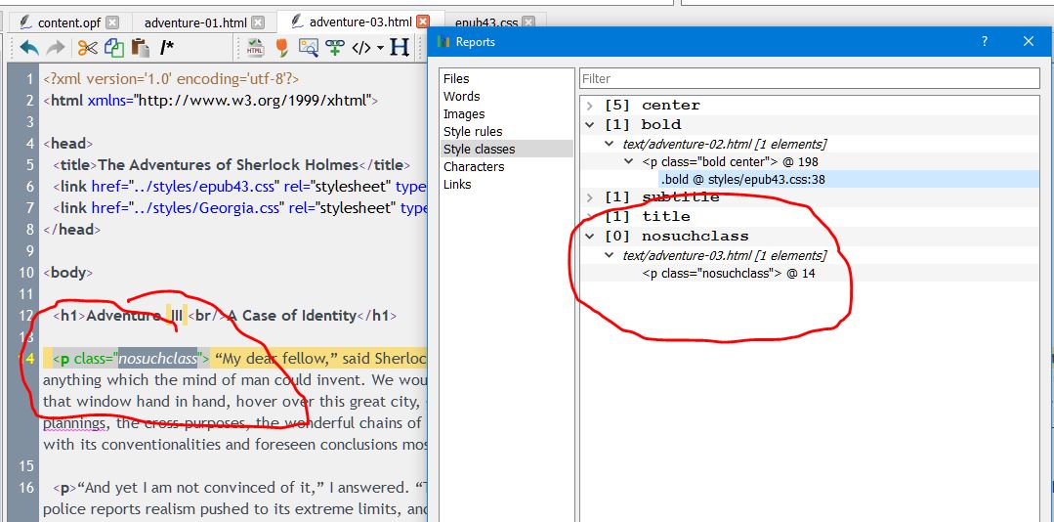The image size is (1054, 522).
Task: Click the insert hyperlink chain icon
Action: tap(335, 48)
